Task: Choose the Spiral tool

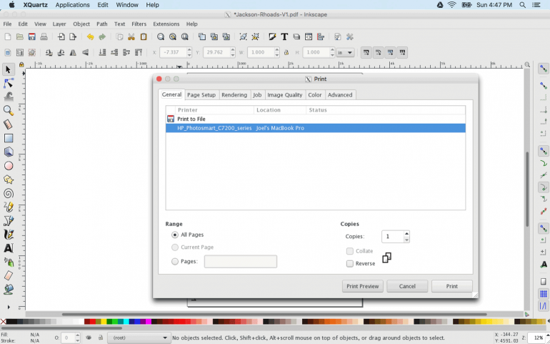Action: [x=9, y=193]
